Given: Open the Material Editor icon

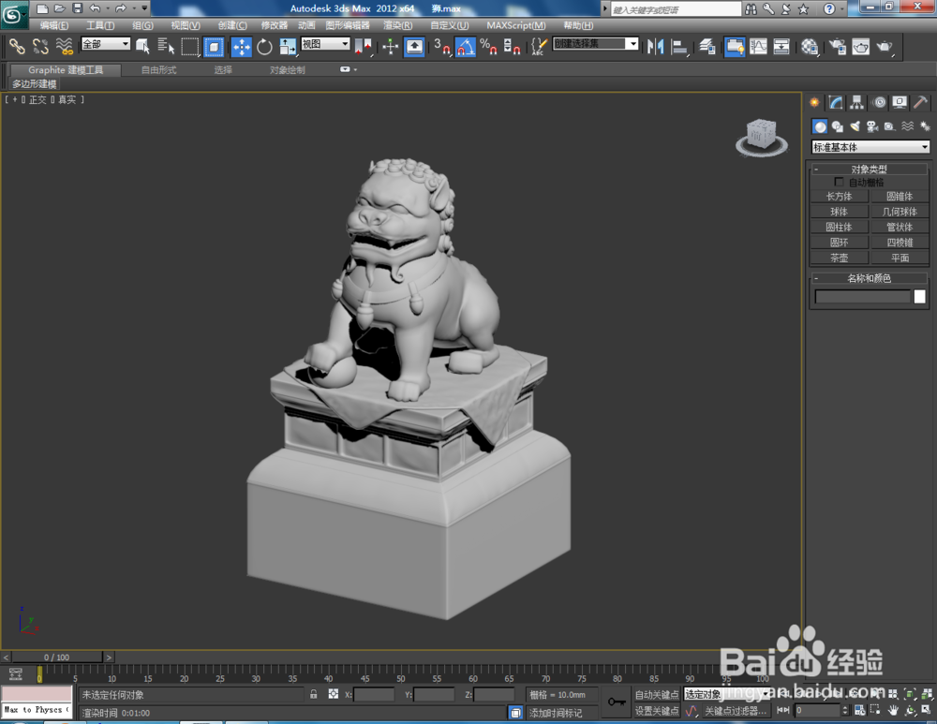Looking at the screenshot, I should pos(810,46).
